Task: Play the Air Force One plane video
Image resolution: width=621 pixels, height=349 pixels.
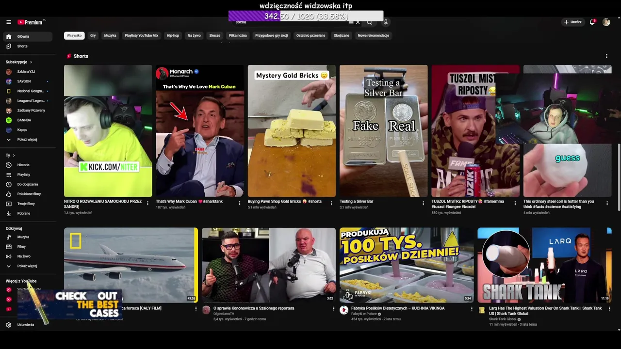Action: tap(131, 265)
